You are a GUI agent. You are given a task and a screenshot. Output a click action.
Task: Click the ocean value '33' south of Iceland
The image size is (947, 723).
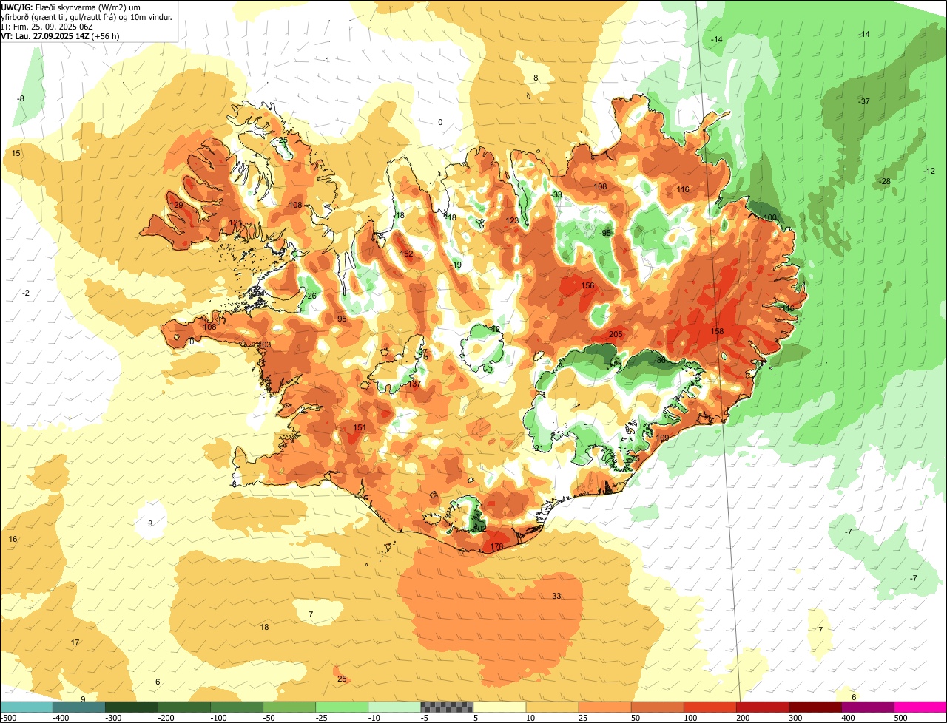coord(556,596)
